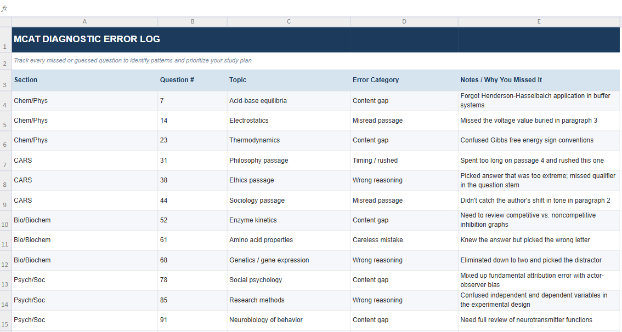Screen dimensions: 622x332
Task: Click the question number 91 cell
Action: [193, 320]
